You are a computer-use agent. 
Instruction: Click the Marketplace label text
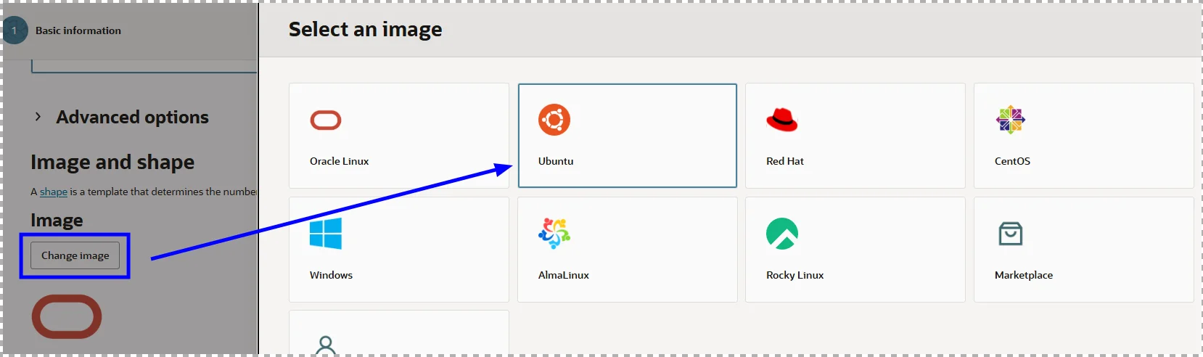(1024, 275)
